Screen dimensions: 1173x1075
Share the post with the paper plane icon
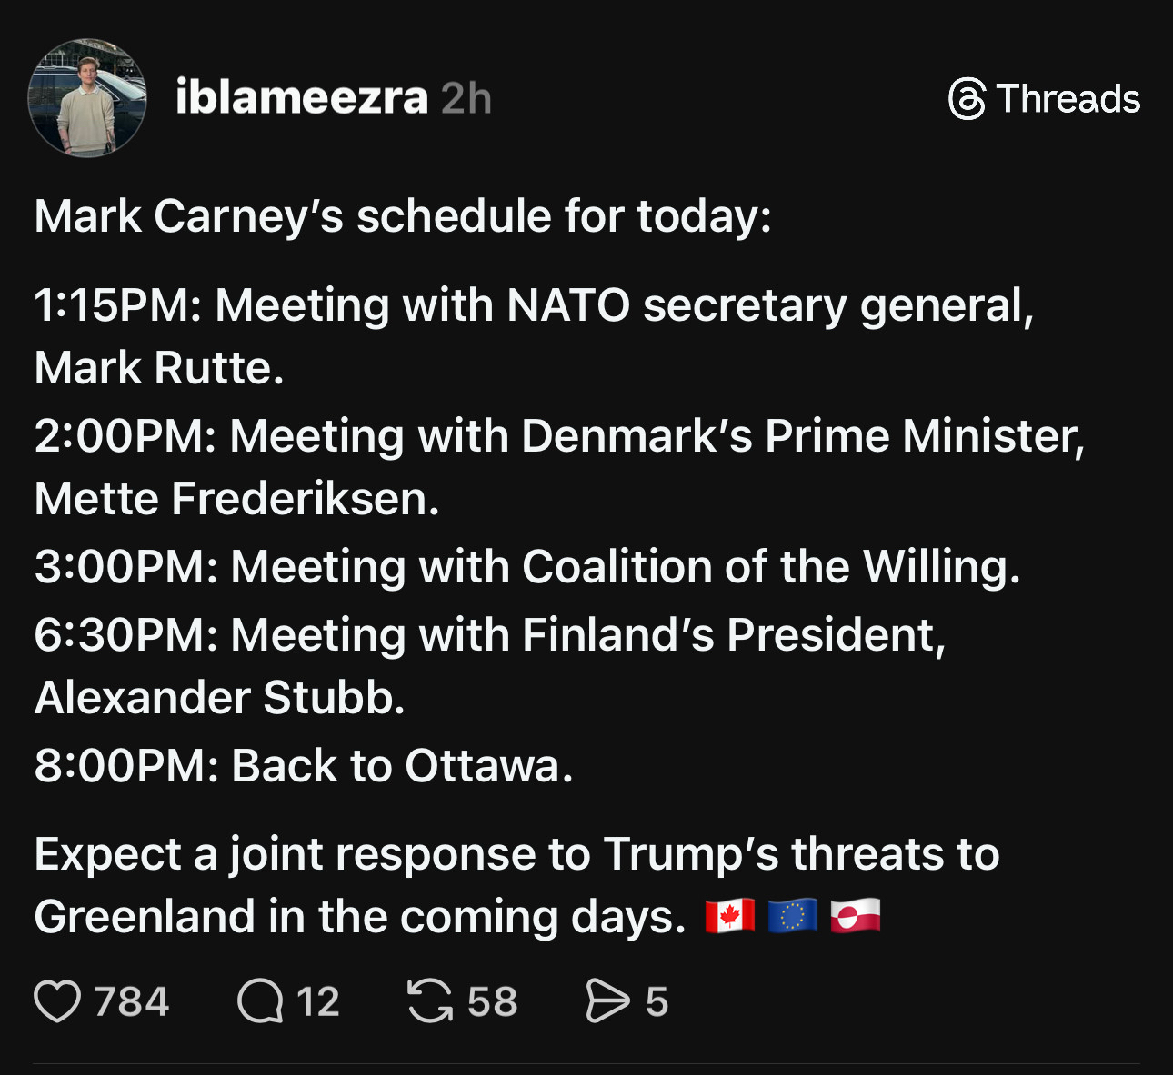tap(607, 1001)
